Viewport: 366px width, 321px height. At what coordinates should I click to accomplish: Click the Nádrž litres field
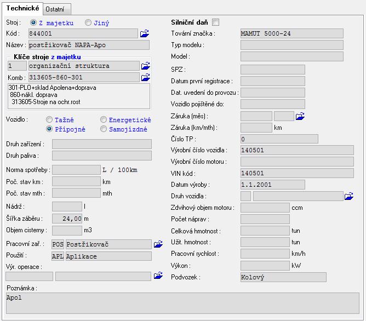pyautogui.click(x=67, y=207)
